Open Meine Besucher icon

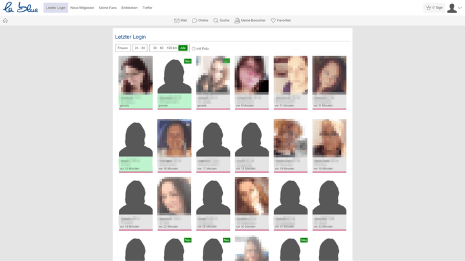238,21
